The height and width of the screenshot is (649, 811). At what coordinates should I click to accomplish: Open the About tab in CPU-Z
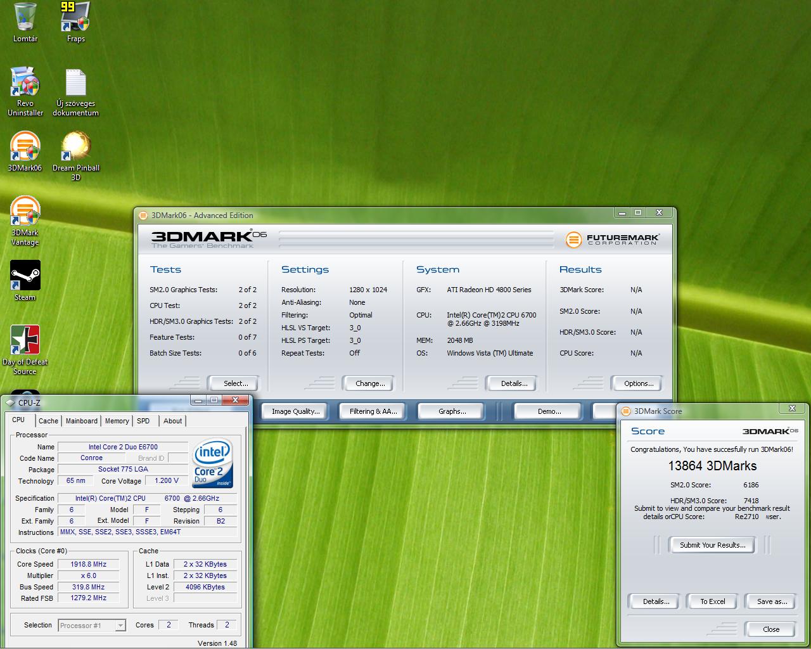coord(172,421)
